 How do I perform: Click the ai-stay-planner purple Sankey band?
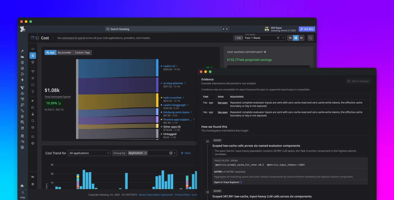(x=117, y=85)
